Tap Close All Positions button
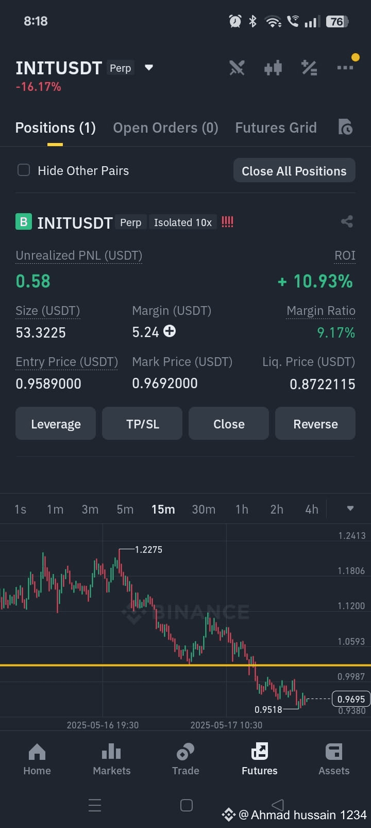The width and height of the screenshot is (371, 828). (294, 171)
